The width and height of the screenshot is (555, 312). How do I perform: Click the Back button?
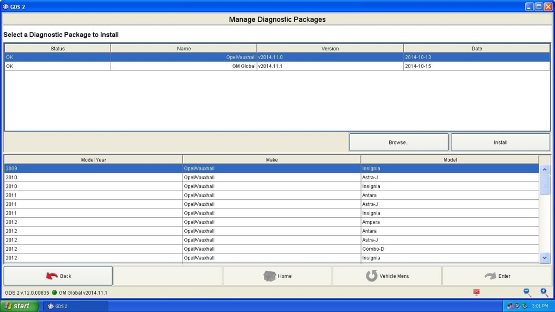click(58, 276)
